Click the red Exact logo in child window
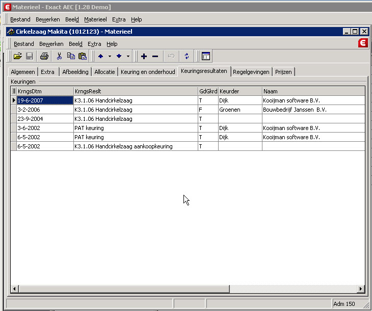 coord(363,43)
